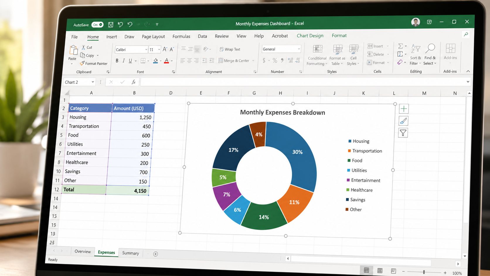Switch to the Overview sheet tab
Screen dimensions: 490x276
[83, 251]
